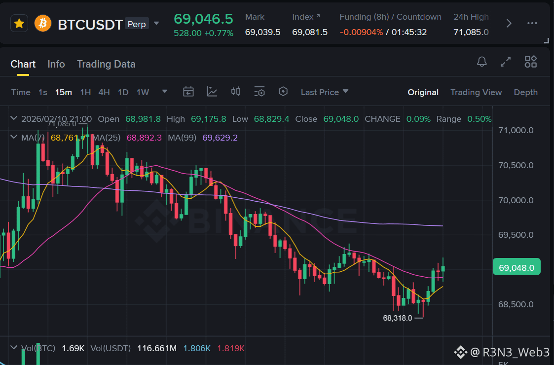
Task: Open the Index price link
Action: coord(306,17)
